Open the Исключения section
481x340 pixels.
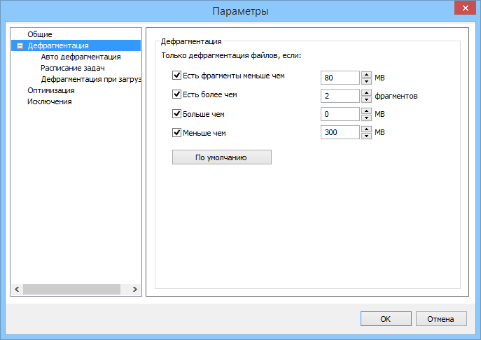[50, 101]
